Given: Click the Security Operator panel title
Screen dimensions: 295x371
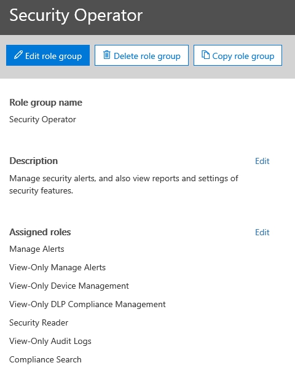Looking at the screenshot, I should pyautogui.click(x=76, y=15).
